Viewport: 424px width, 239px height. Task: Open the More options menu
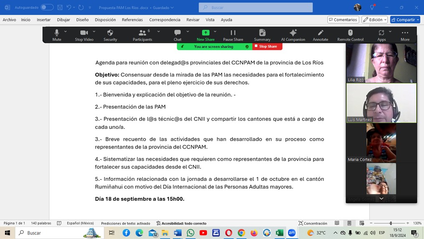pos(405,35)
